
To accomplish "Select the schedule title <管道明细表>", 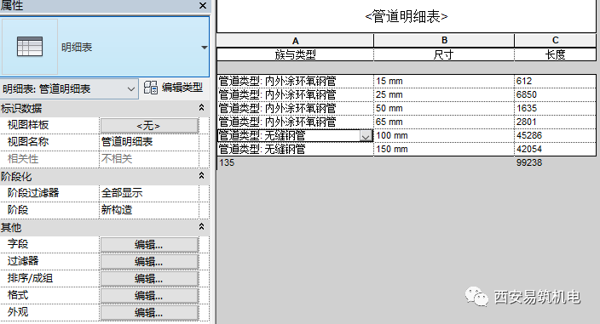I will (x=407, y=17).
